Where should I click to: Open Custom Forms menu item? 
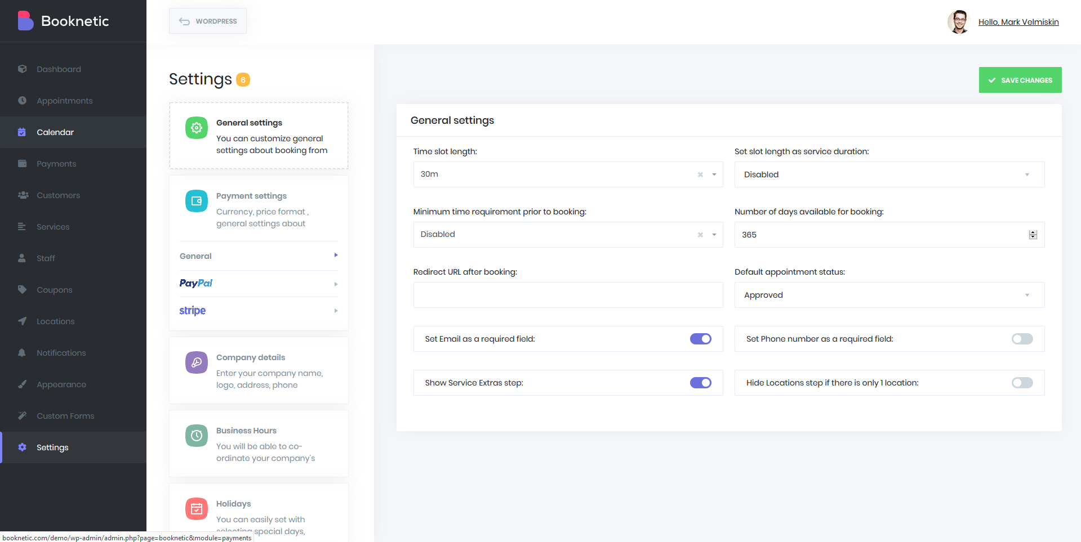73,416
